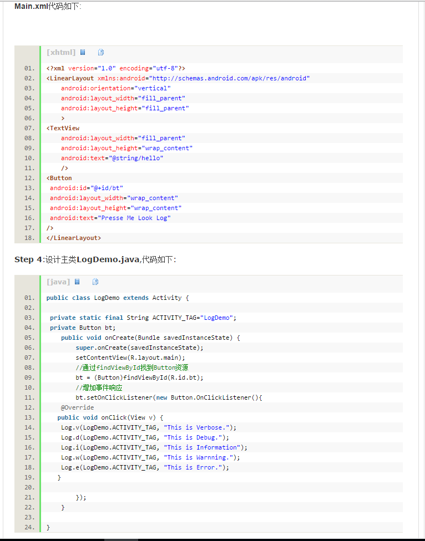Click view plain icon in java code block
Screen dimensions: 425x541
point(77,282)
